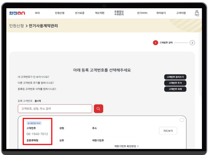Open 계량기번호 확인방법 link
The width and height of the screenshot is (208, 155).
pyautogui.click(x=127, y=146)
